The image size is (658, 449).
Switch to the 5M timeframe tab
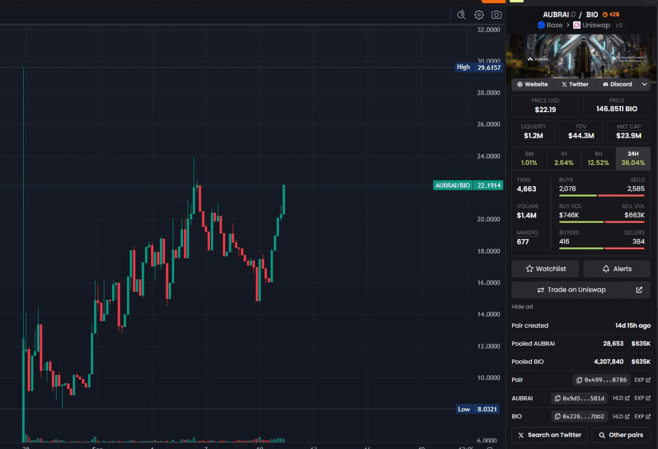pos(529,158)
